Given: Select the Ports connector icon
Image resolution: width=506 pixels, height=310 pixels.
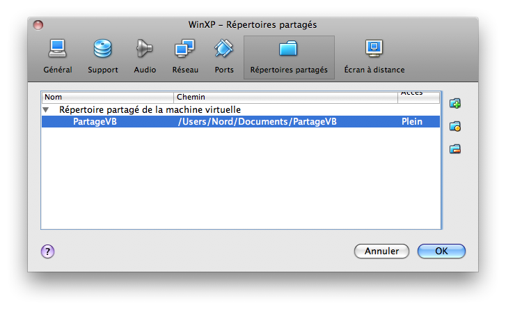Looking at the screenshot, I should [223, 49].
